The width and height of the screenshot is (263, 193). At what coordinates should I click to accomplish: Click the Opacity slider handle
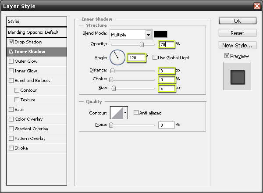click(142, 44)
